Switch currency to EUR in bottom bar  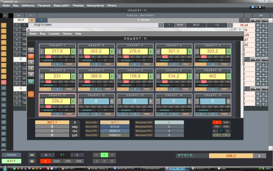coord(57,161)
